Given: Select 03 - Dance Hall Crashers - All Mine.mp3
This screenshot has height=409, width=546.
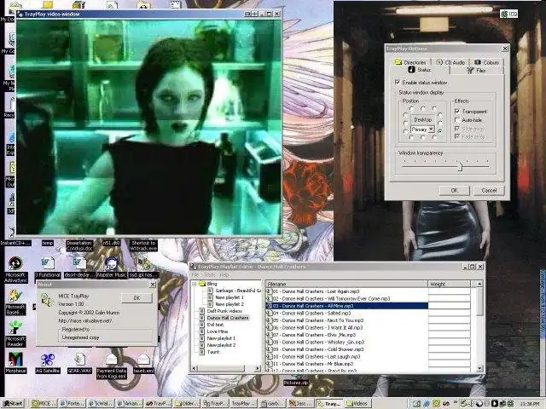Looking at the screenshot, I should (x=347, y=306).
